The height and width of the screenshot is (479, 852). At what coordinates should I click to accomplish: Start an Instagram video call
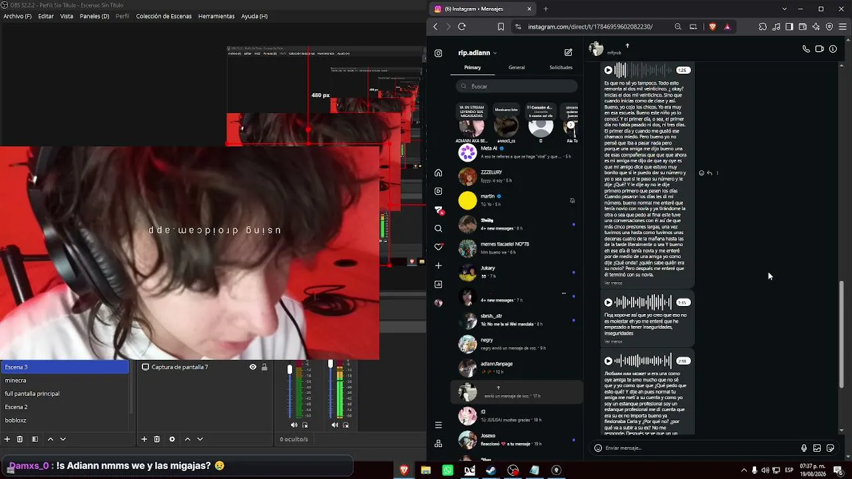[x=819, y=49]
